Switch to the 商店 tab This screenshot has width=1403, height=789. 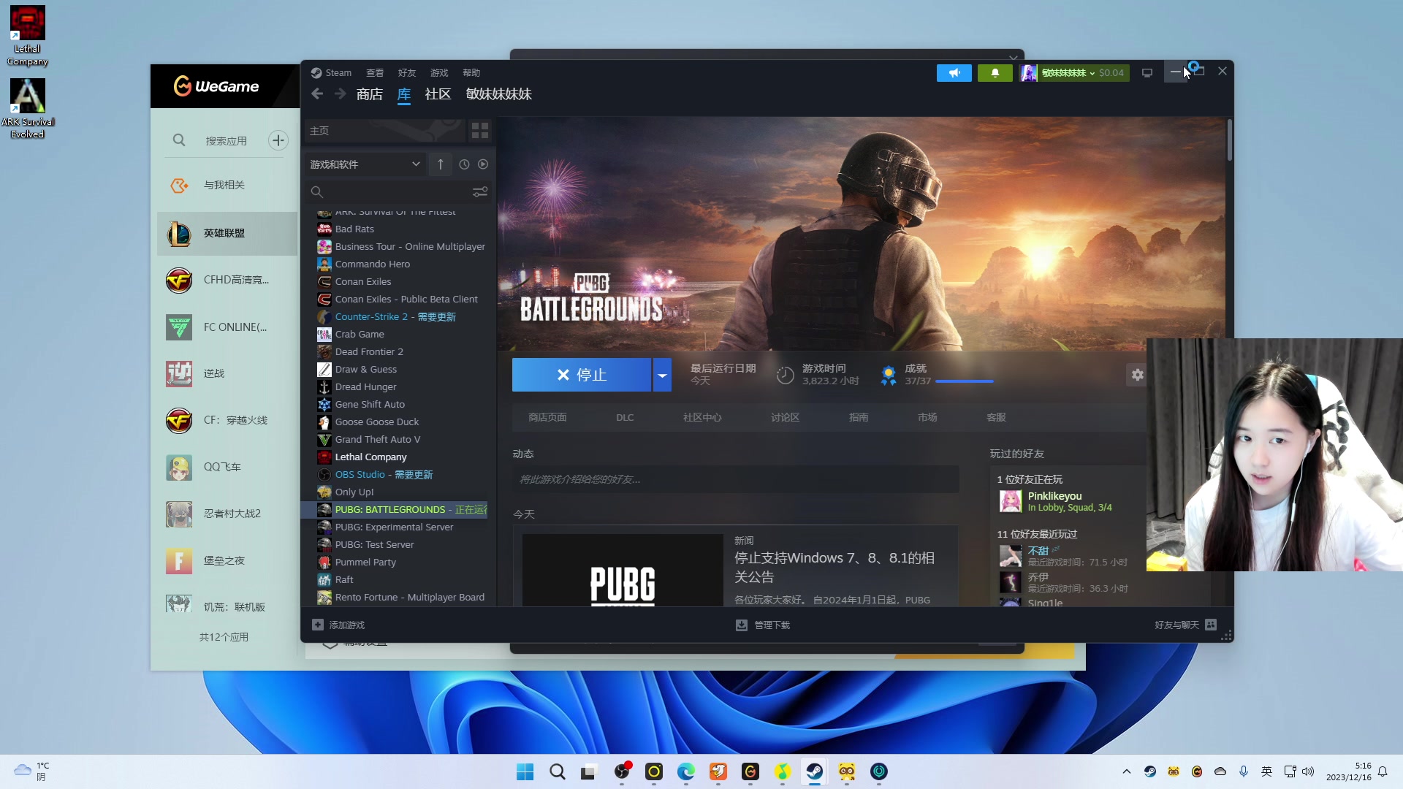tap(370, 94)
